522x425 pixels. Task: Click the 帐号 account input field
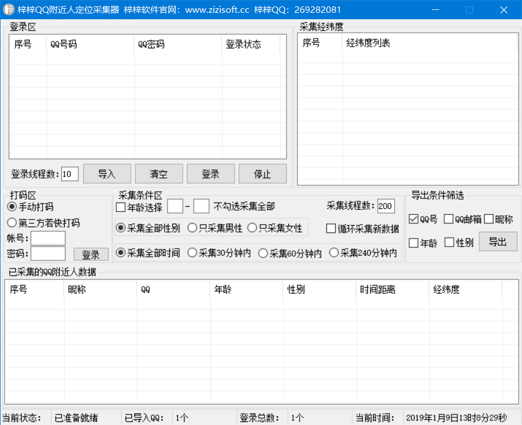[48, 238]
